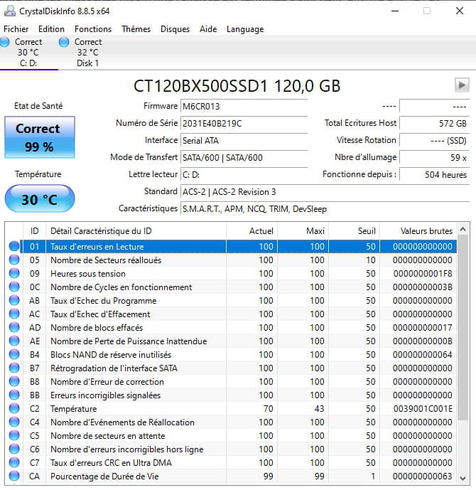
Task: Click the status orb of the Heures sous tension row
Action: coord(14,273)
